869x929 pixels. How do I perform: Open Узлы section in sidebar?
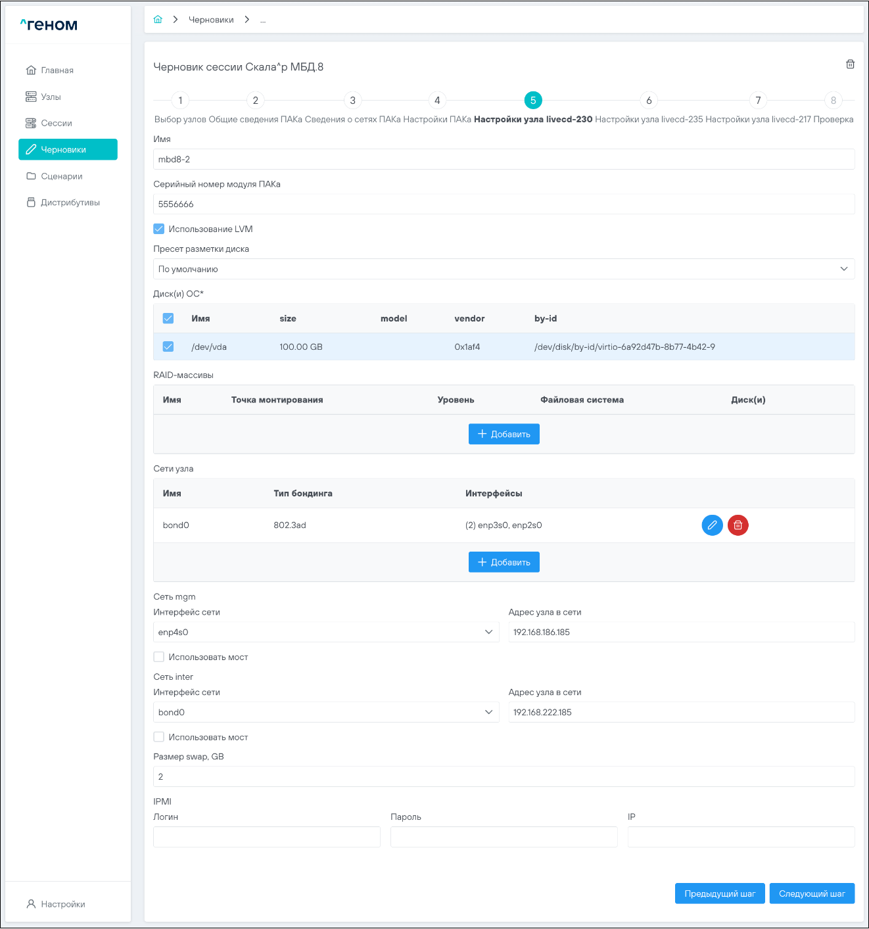pos(51,97)
